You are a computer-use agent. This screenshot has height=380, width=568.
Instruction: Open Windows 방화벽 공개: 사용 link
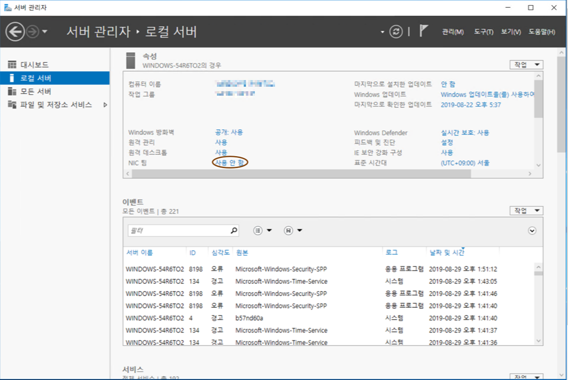pyautogui.click(x=229, y=132)
